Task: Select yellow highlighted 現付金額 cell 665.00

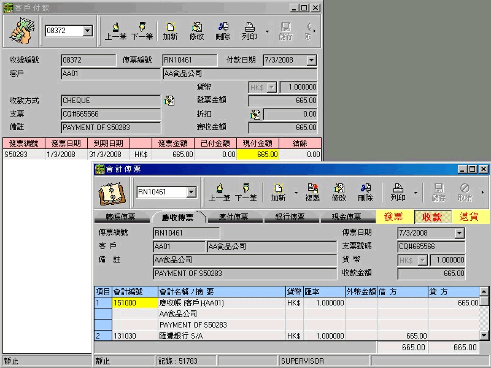Action: coord(257,155)
